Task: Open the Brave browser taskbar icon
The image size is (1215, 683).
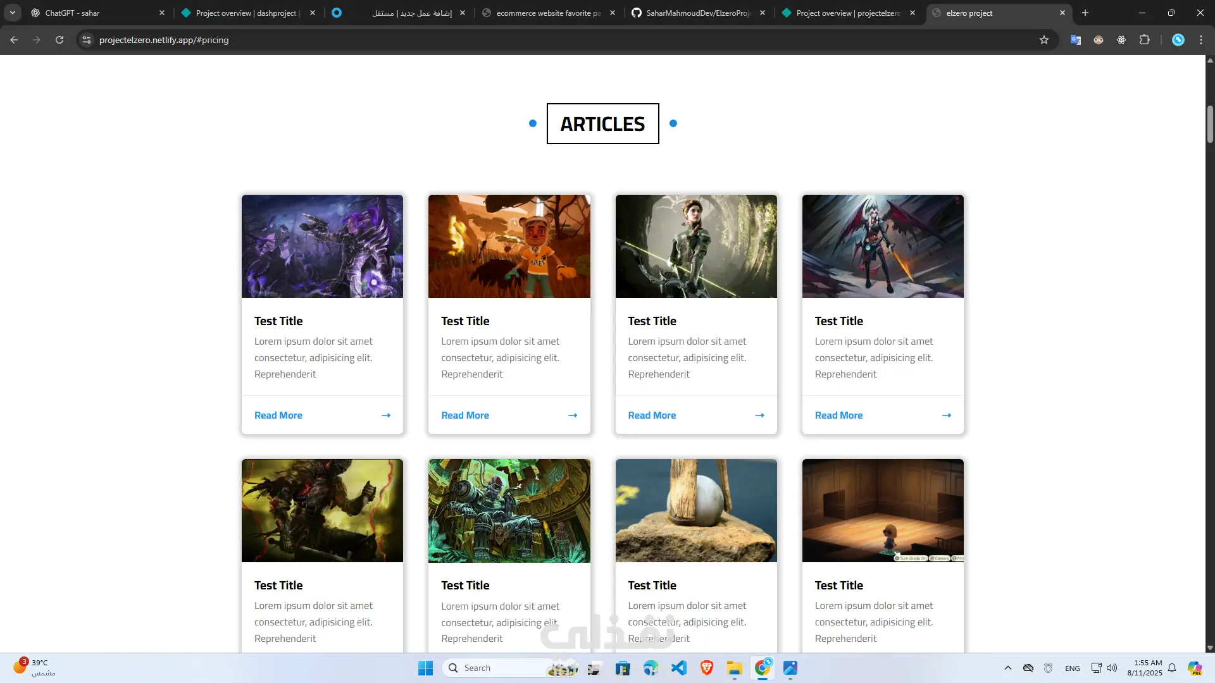Action: [x=707, y=668]
